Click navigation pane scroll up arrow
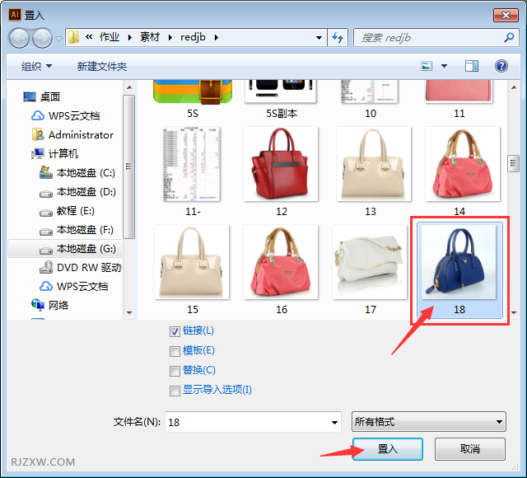 pos(129,87)
